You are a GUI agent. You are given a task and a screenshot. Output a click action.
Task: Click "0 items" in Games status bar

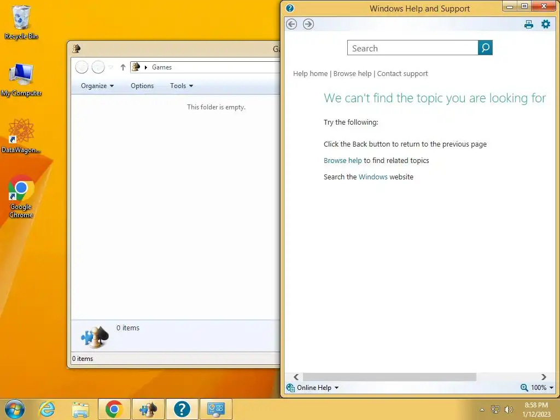83,359
